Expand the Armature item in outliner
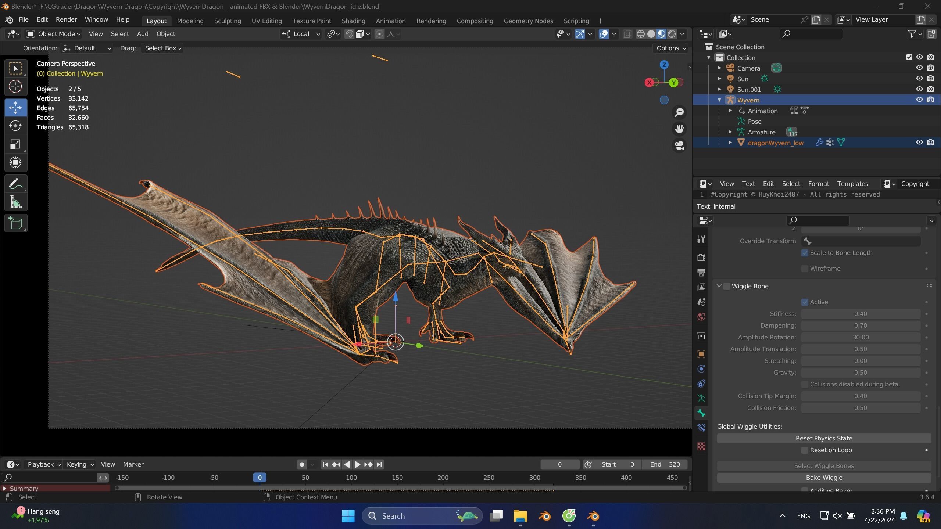 coord(730,132)
